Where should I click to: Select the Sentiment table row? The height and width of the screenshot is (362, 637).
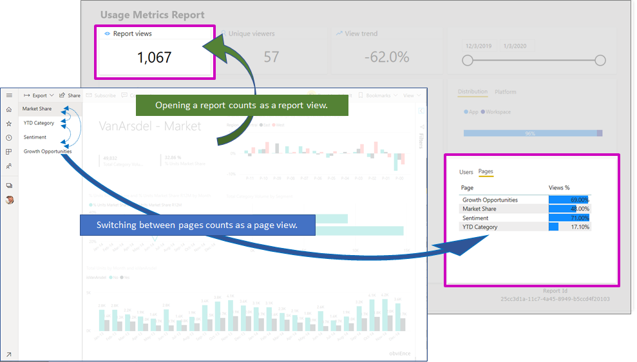(525, 218)
